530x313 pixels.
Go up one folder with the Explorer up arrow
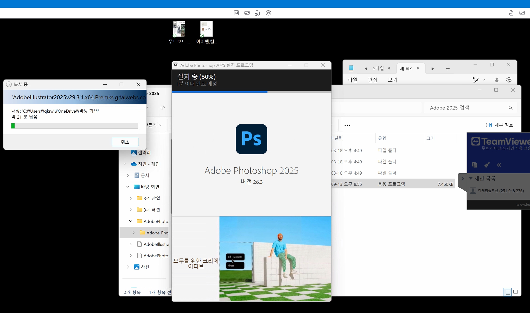163,108
